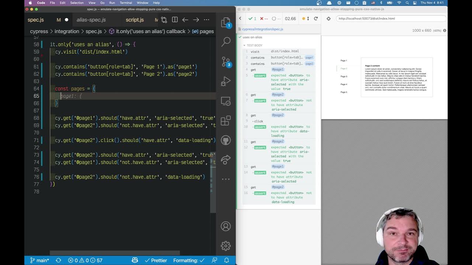Go back to Cypress tests list

(240, 18)
